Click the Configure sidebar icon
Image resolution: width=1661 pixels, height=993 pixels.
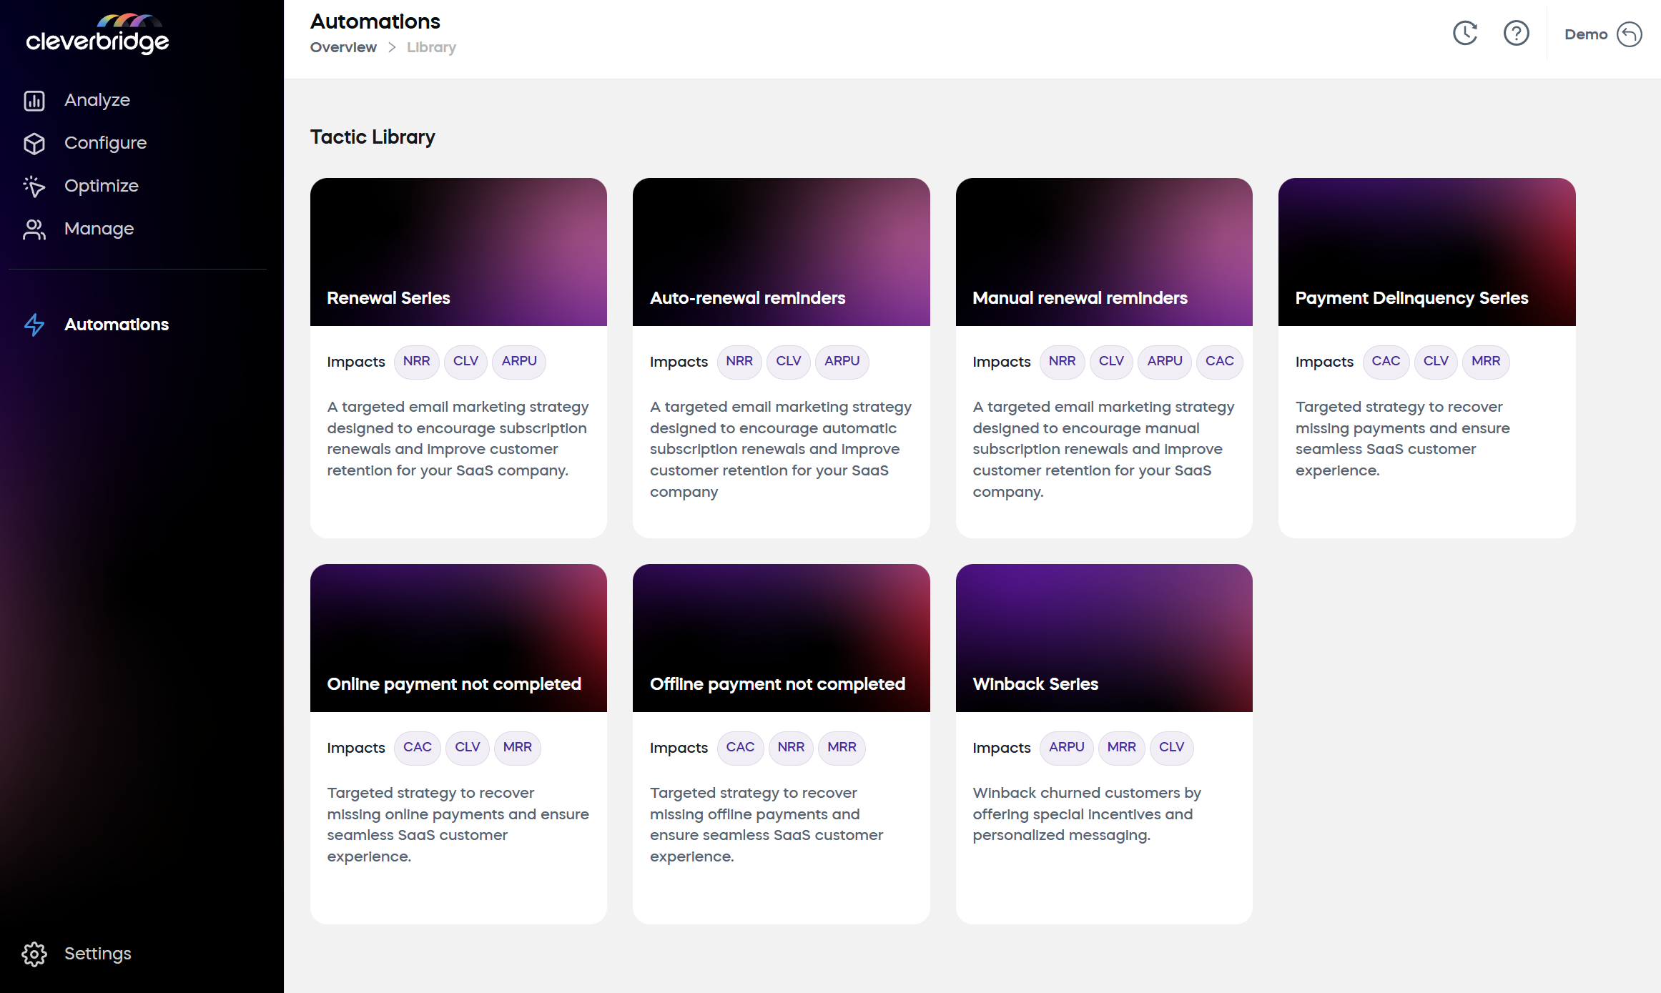pos(34,142)
